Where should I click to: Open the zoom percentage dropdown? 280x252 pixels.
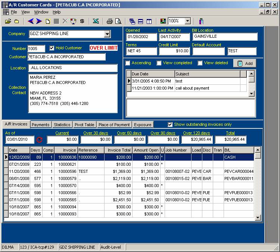coord(187,21)
